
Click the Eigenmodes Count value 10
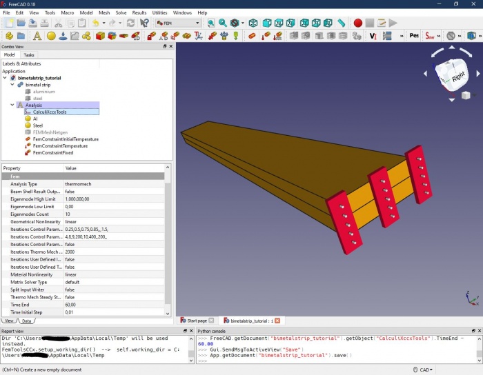coord(114,214)
